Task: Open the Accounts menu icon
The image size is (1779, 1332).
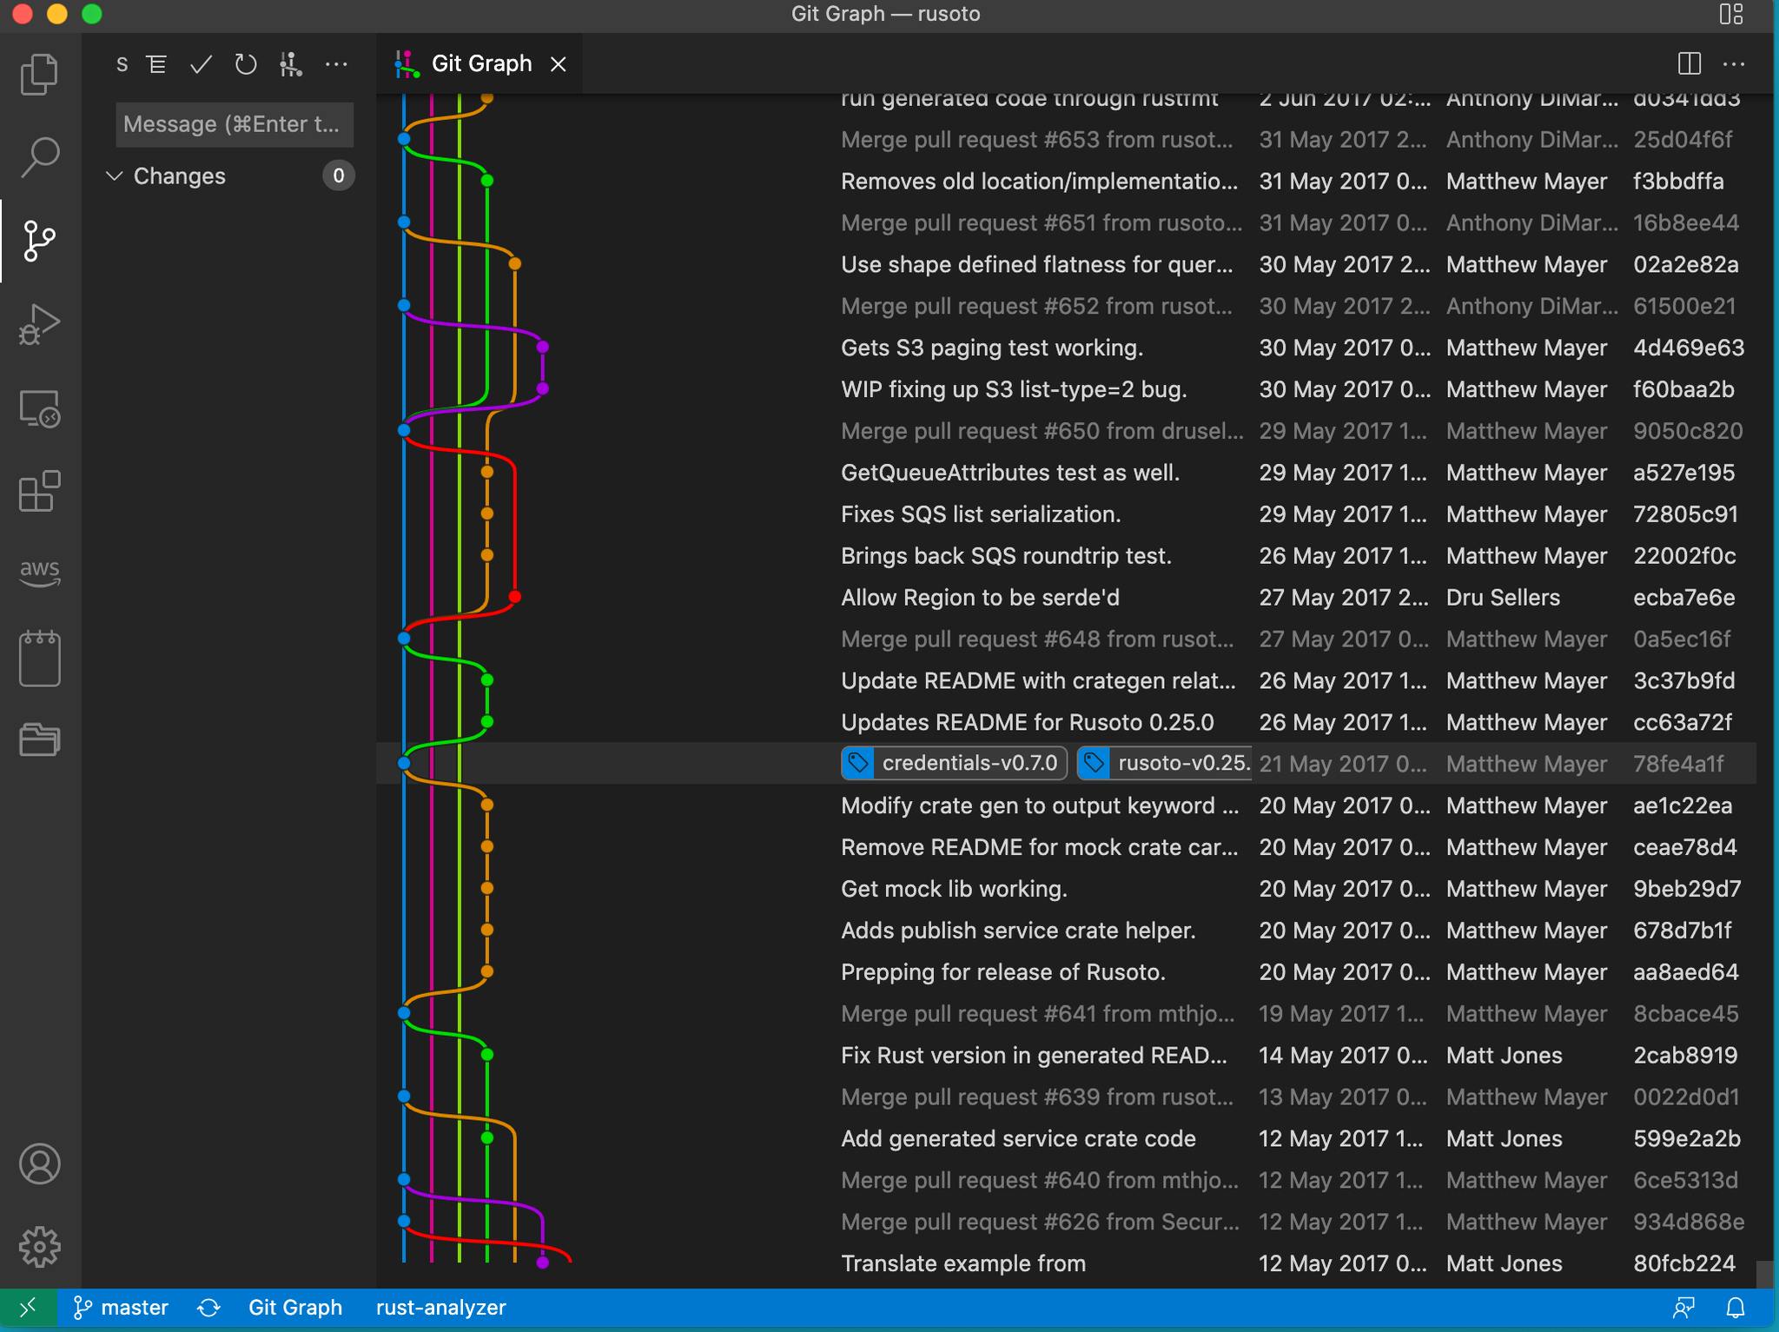Action: tap(40, 1163)
